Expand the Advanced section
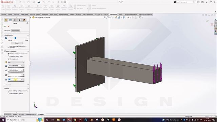This screenshot has width=217, height=122. (28, 85)
